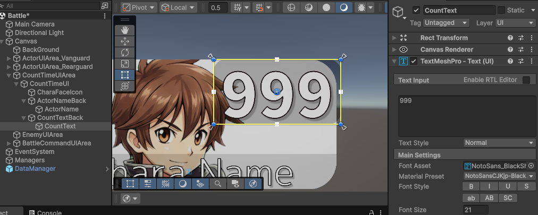Click the Bold font style button
The image size is (538, 215).
(471, 186)
